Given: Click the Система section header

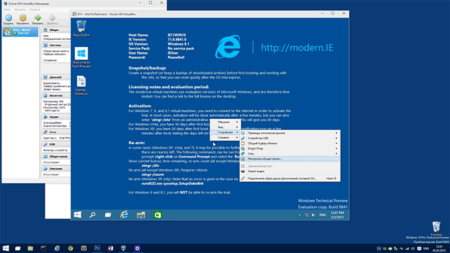Looking at the screenshot, I should 56,45.
